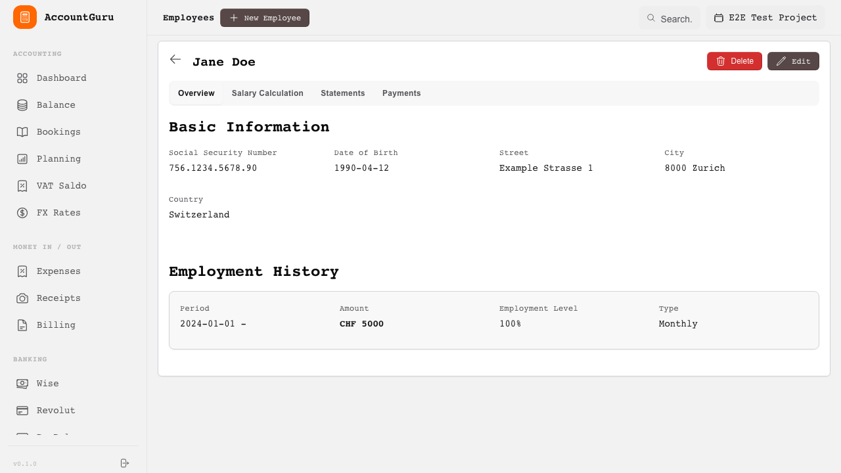The width and height of the screenshot is (841, 473).
Task: Open Receipts via its camera icon
Action: pos(22,298)
